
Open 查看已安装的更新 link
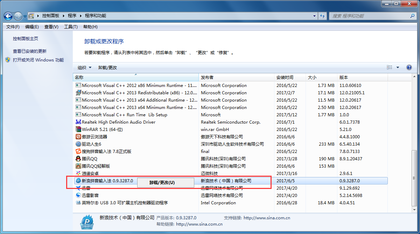pos(30,51)
